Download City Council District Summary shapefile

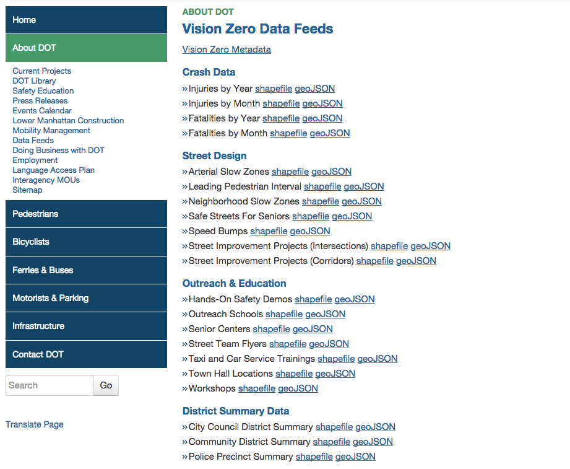334,427
